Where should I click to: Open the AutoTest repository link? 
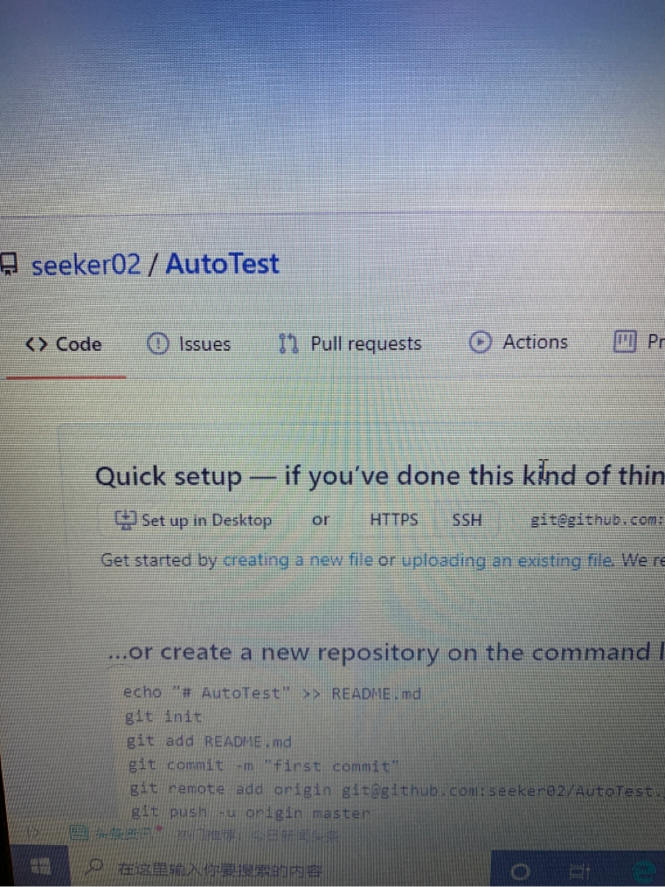[222, 263]
